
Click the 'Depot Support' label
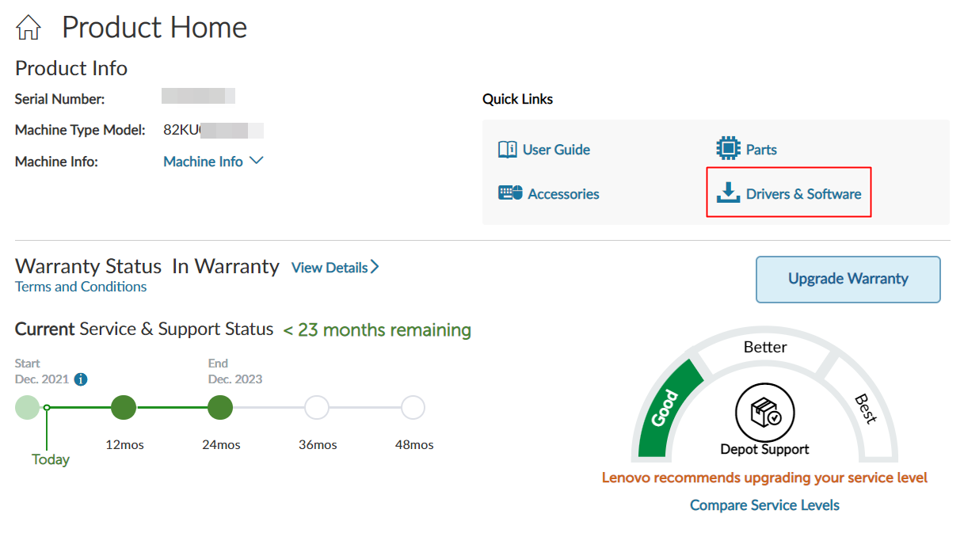click(764, 449)
